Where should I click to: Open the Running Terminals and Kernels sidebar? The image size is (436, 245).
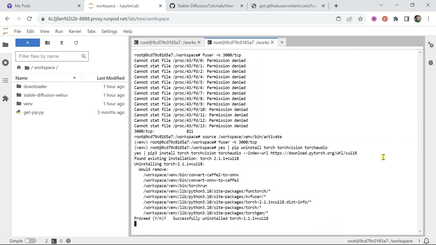coord(5,63)
